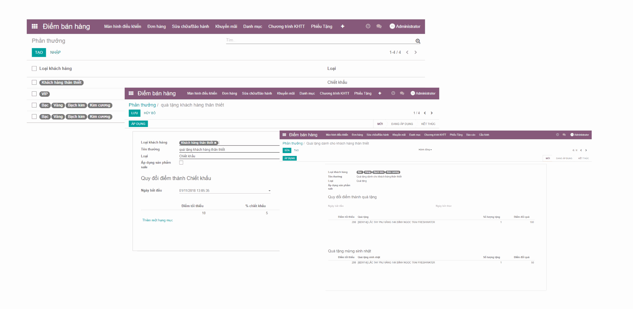Click the plus icon in the navigation bar
The image size is (633, 309).
tap(343, 26)
